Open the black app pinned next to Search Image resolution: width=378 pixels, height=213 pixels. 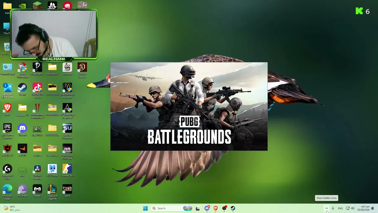click(x=198, y=208)
